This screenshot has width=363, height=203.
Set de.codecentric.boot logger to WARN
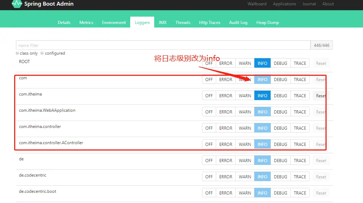(x=245, y=193)
